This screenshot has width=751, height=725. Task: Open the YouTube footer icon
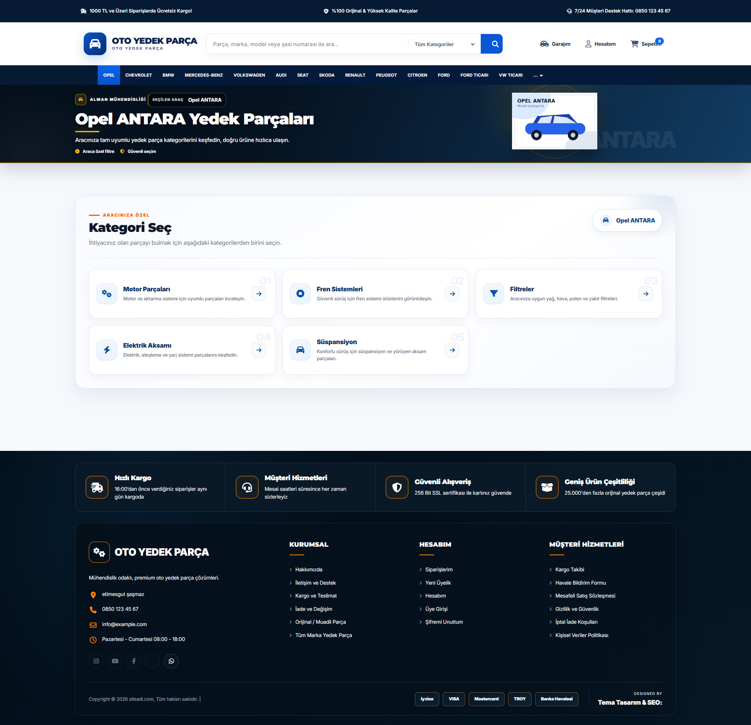[115, 661]
